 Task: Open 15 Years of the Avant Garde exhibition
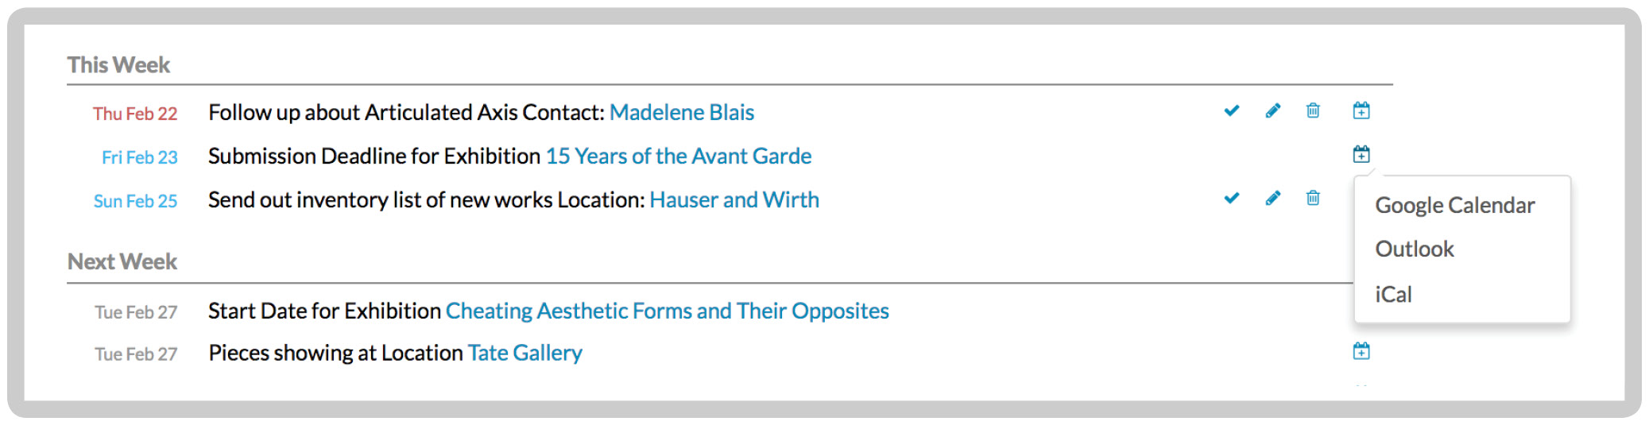[678, 157]
